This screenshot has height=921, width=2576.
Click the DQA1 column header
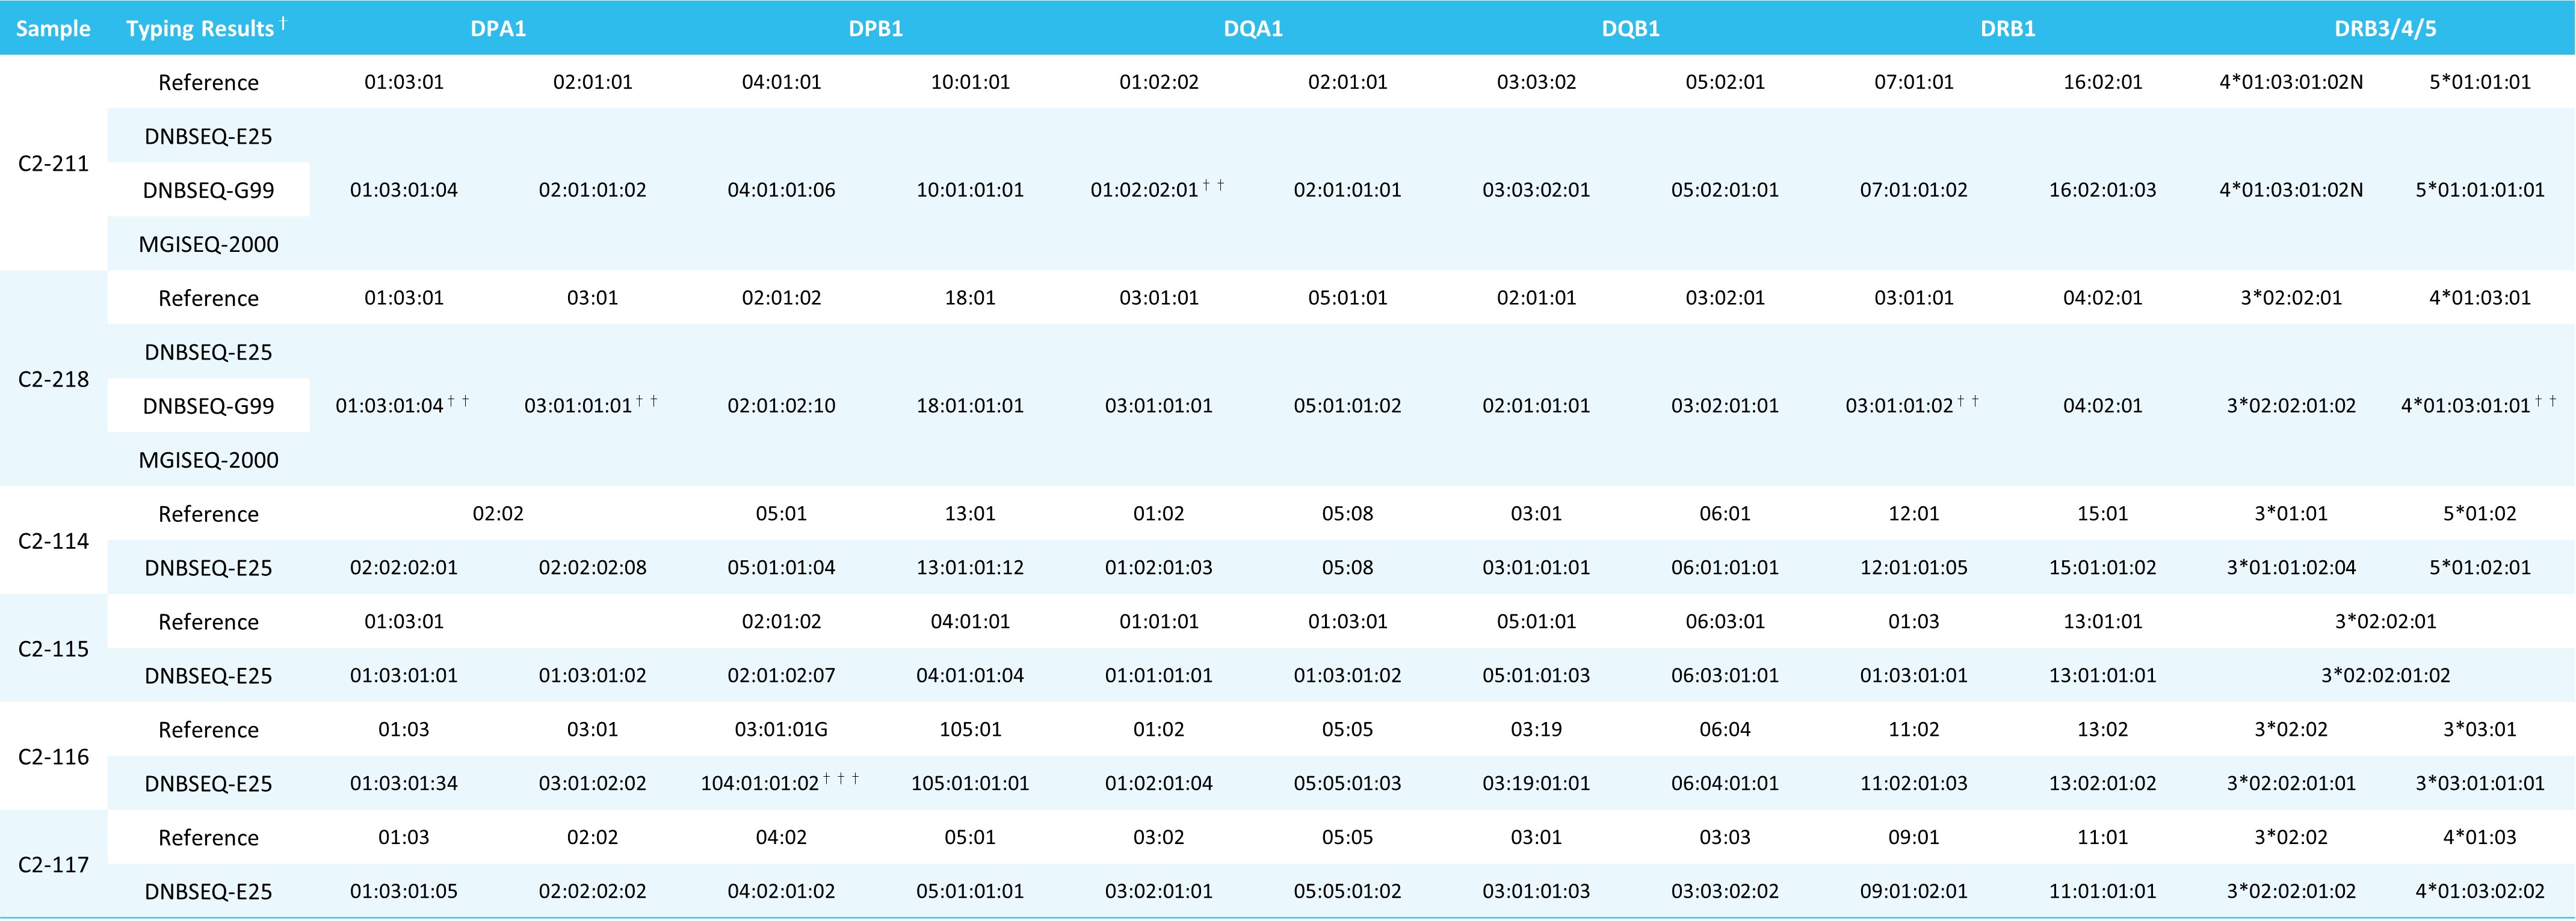[1253, 28]
